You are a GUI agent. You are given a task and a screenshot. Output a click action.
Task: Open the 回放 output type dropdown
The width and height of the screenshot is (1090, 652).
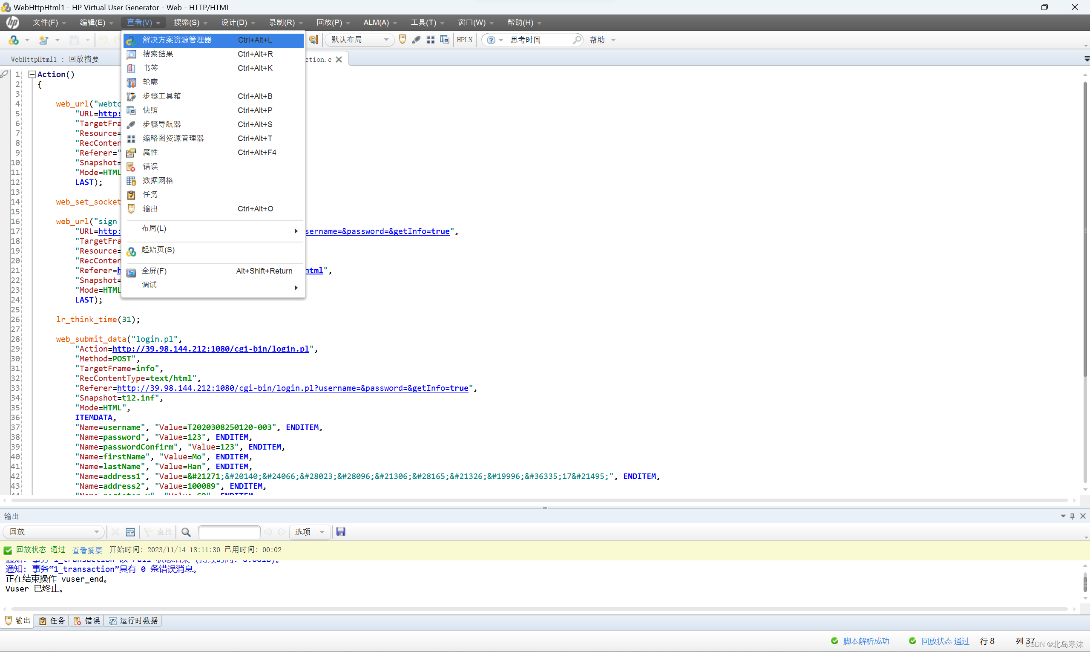point(96,532)
